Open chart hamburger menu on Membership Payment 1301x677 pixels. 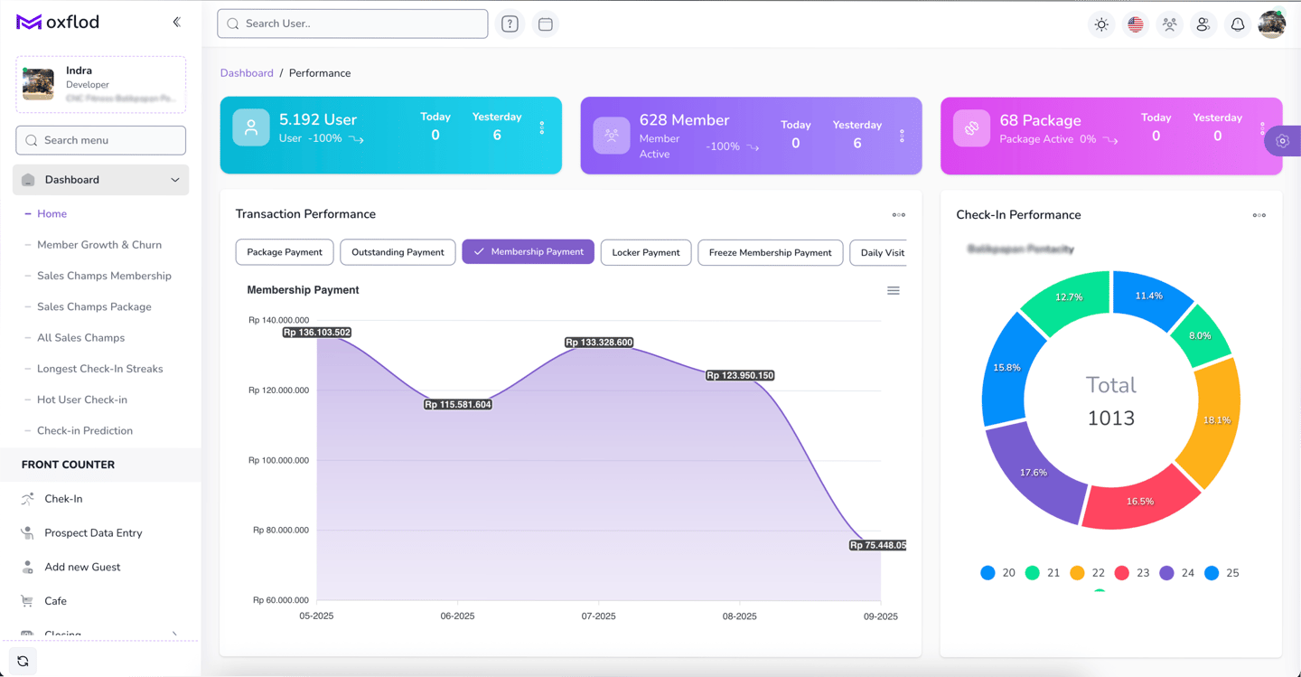[x=894, y=290]
